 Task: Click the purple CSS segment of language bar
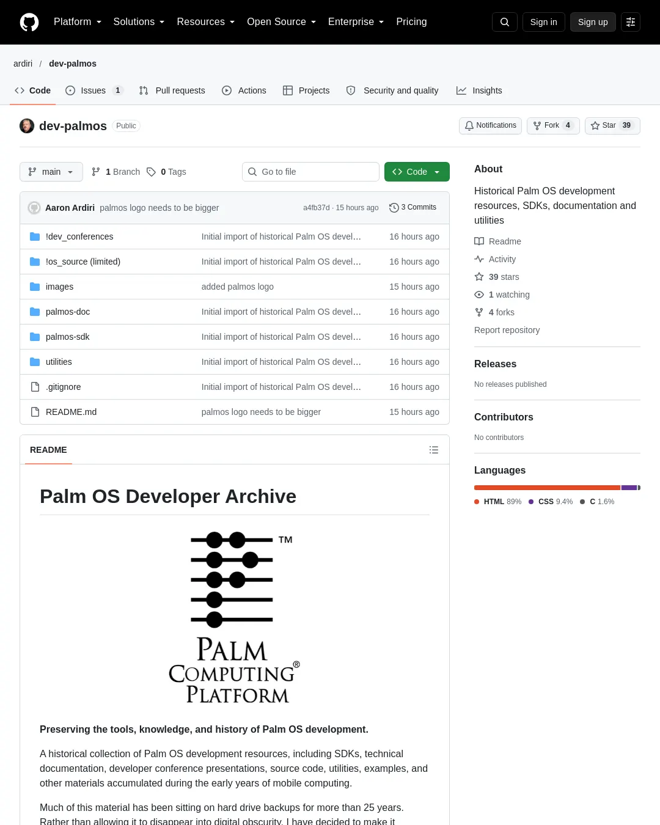[x=629, y=488]
